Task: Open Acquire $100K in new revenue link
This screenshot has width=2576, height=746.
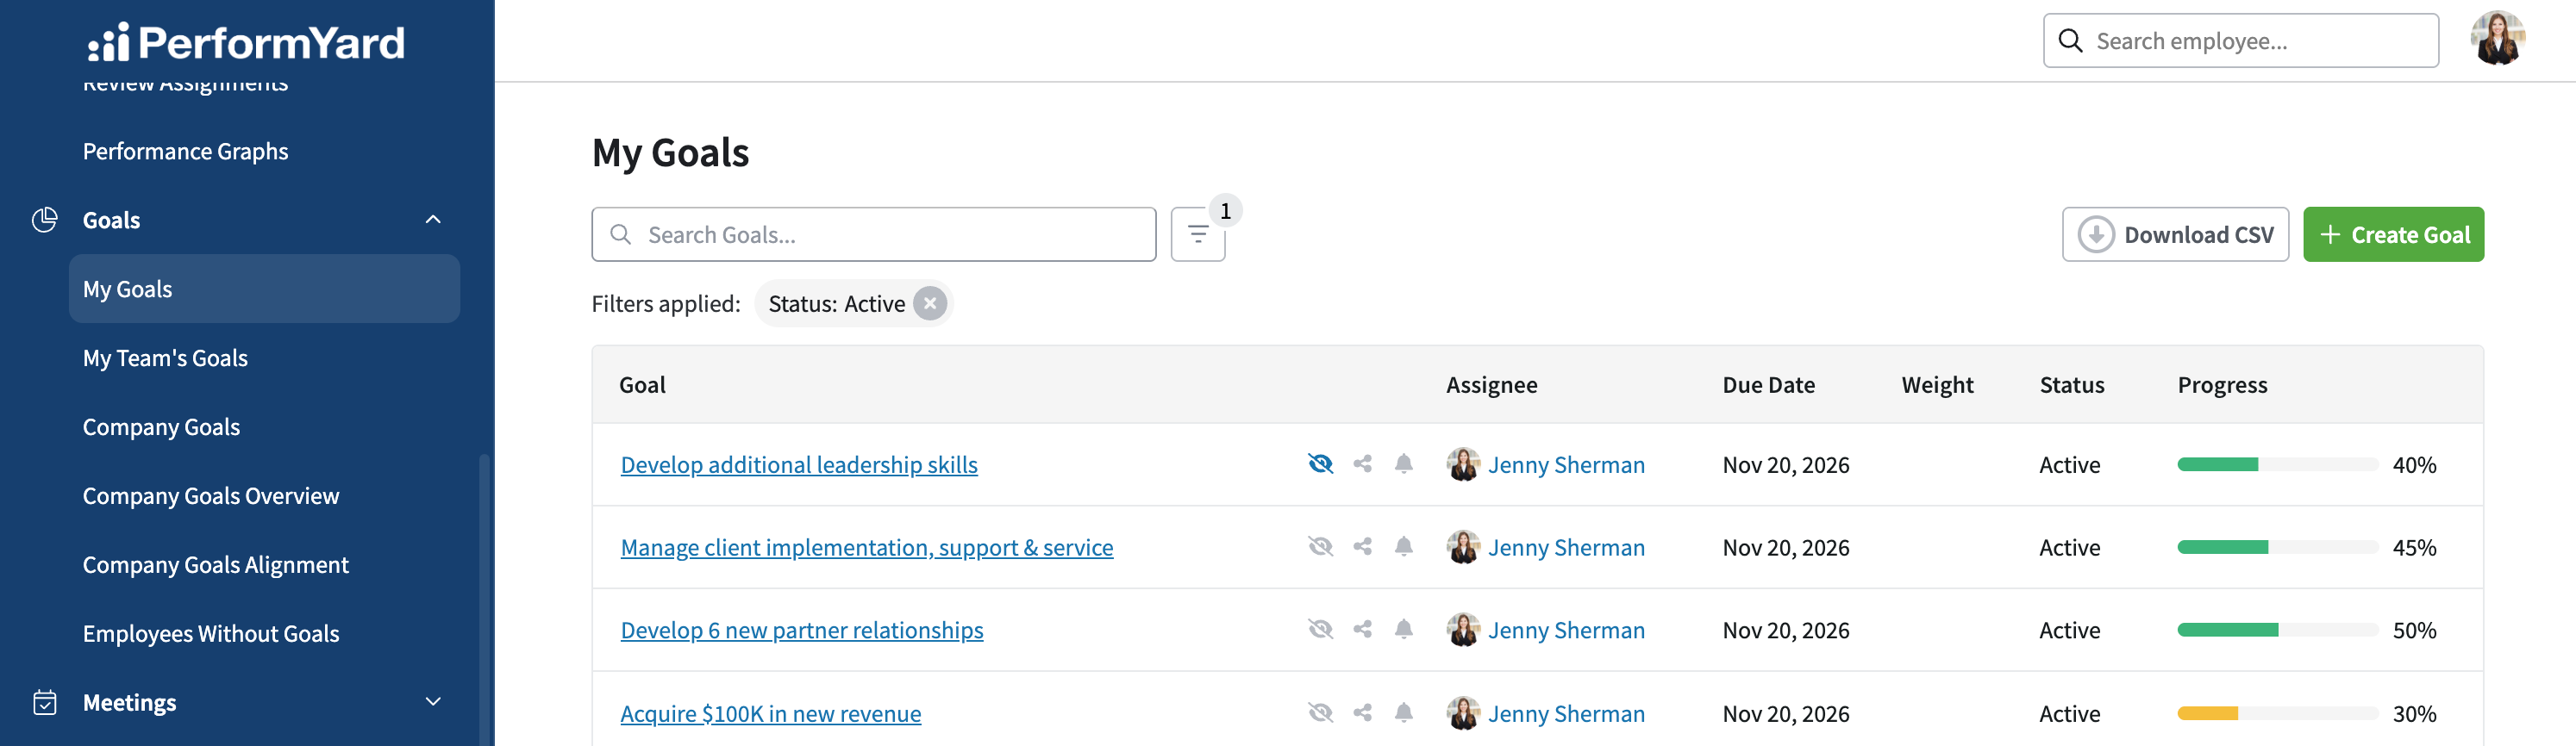Action: pyautogui.click(x=770, y=713)
